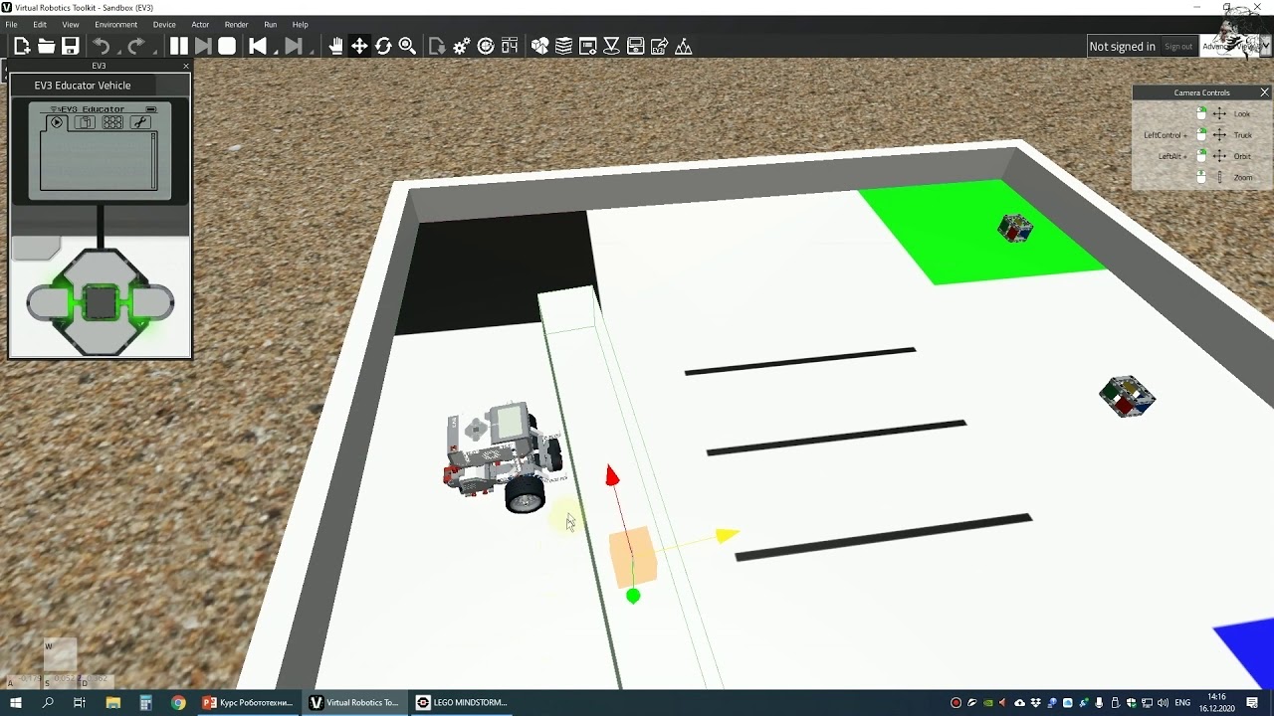The height and width of the screenshot is (716, 1274).
Task: Stop the simulation
Action: pos(227,46)
